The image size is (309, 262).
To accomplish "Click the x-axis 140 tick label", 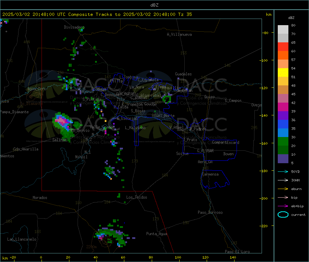I will 233,257.
